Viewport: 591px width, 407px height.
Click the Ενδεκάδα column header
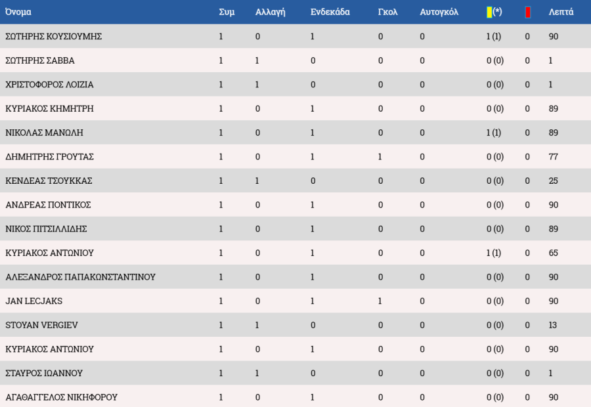point(330,12)
